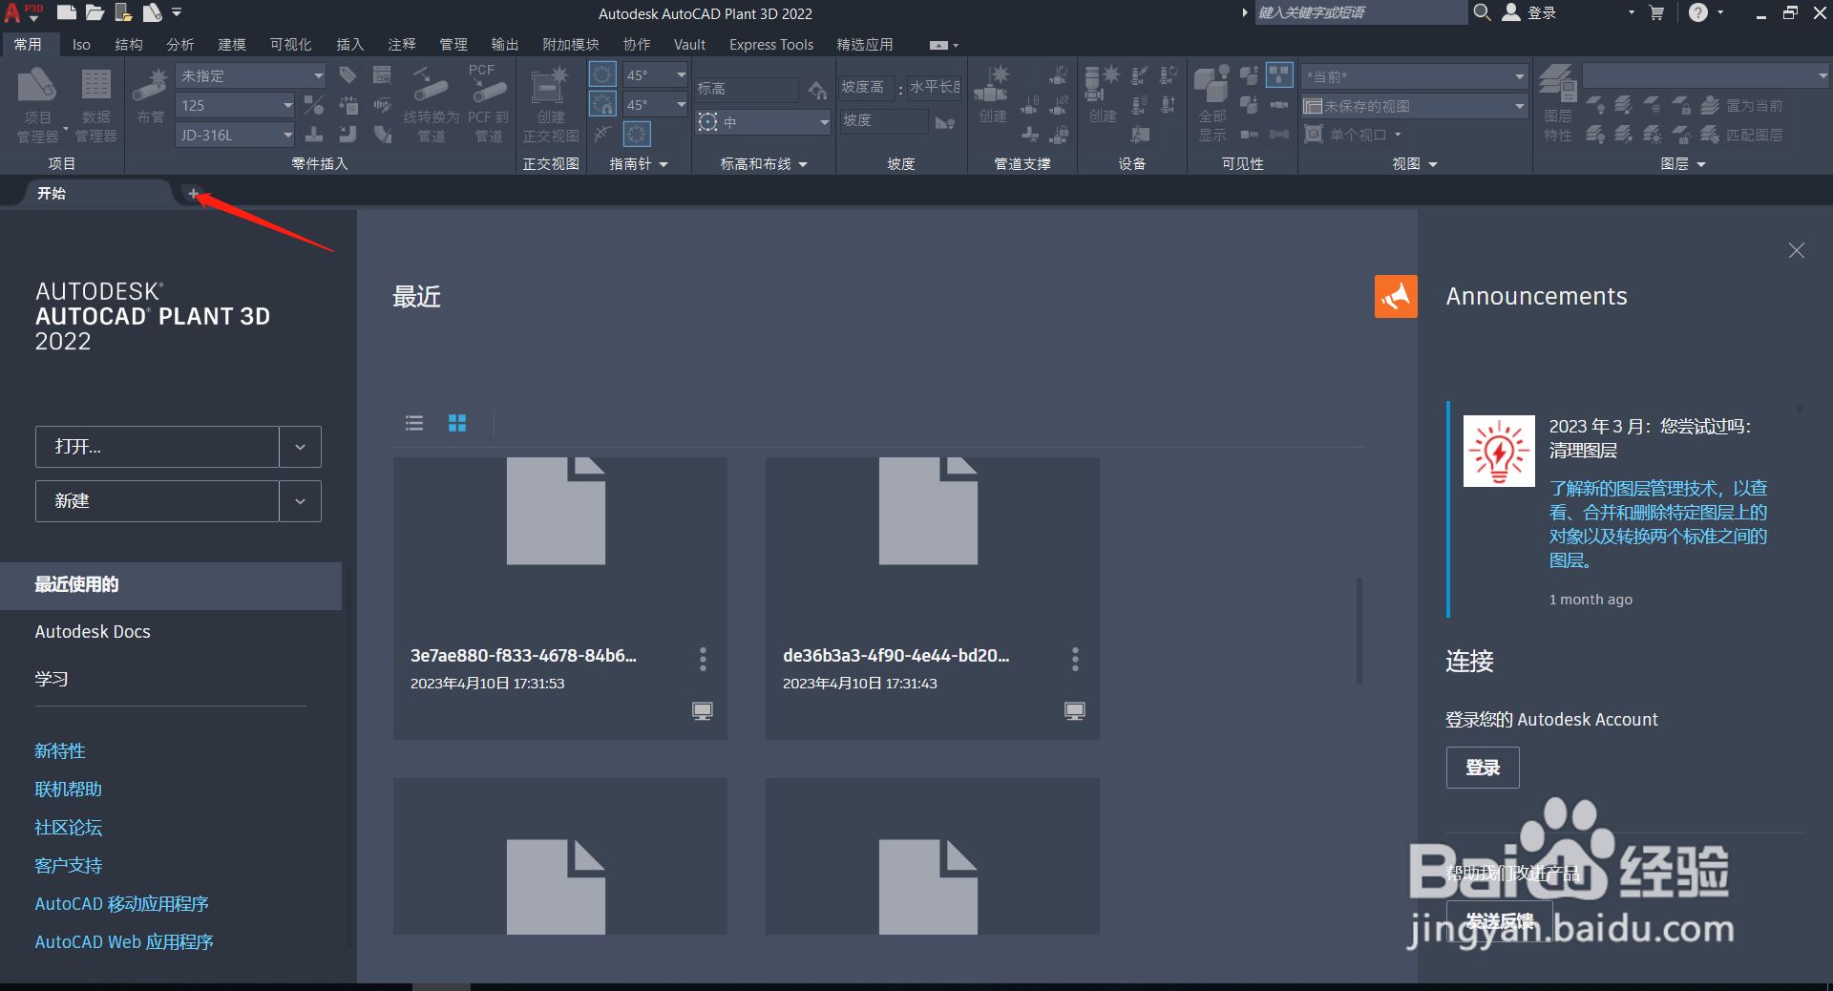
Task: Click the elbow icon next to JD-316L
Action: click(x=348, y=135)
